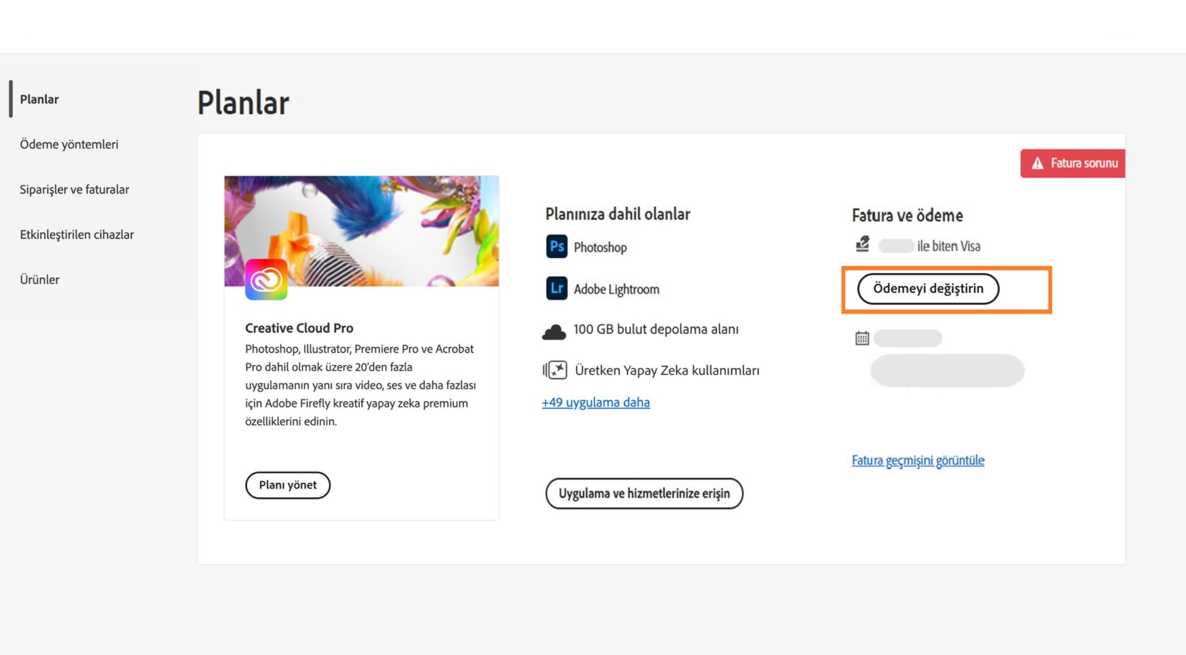Open Siparişler ve faturalar
Viewport: 1186px width, 655px height.
(74, 189)
